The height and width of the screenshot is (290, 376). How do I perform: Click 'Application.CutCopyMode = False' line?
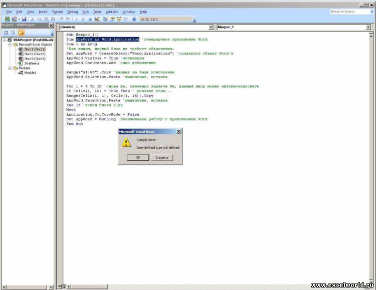tap(103, 115)
